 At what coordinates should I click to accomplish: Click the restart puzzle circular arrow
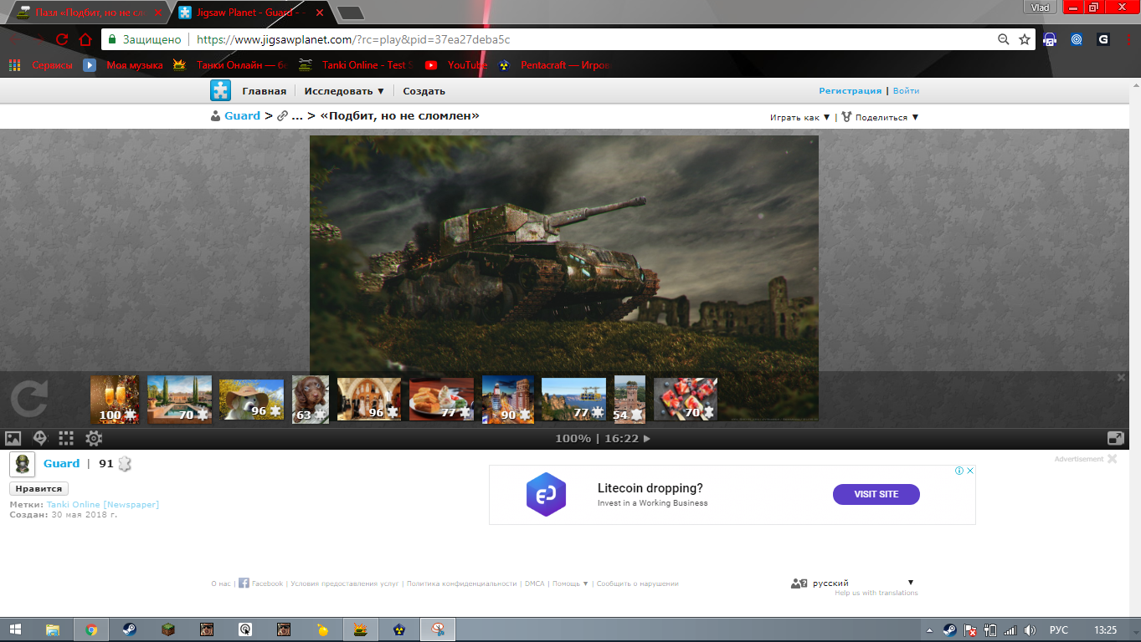coord(28,400)
